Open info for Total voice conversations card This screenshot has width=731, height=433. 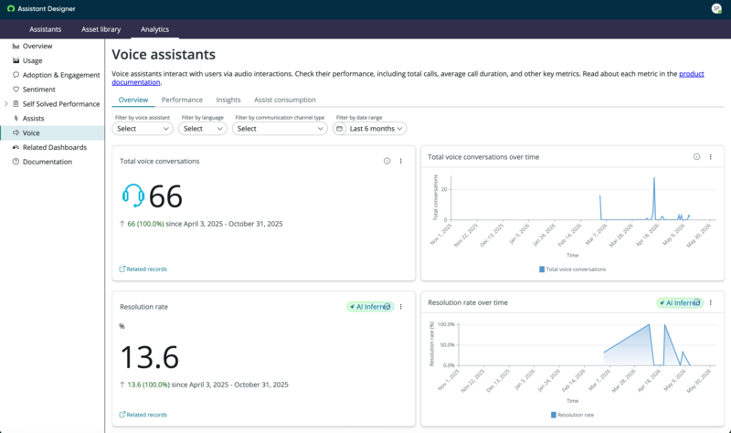point(387,161)
